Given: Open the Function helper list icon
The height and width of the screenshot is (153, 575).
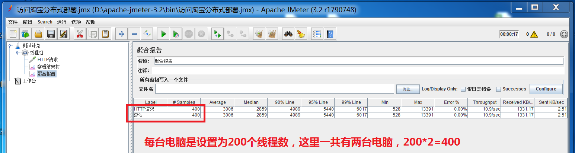Looking at the screenshot, I should (317, 34).
